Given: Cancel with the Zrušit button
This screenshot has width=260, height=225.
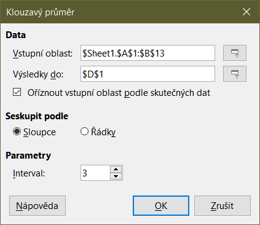Looking at the screenshot, I should tap(223, 205).
